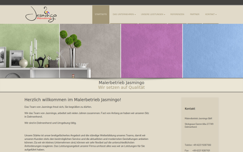Click the 'Wir setzen auf Qualität' tagline
Viewport: 243px width, 152px height.
[x=122, y=87]
